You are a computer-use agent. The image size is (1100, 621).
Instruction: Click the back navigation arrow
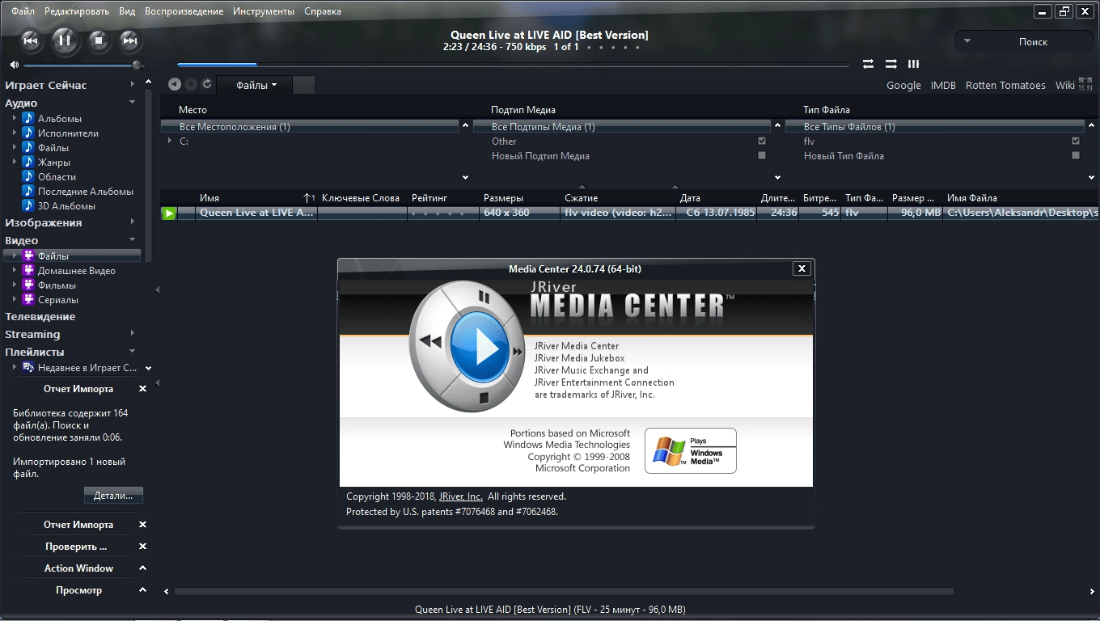(174, 84)
